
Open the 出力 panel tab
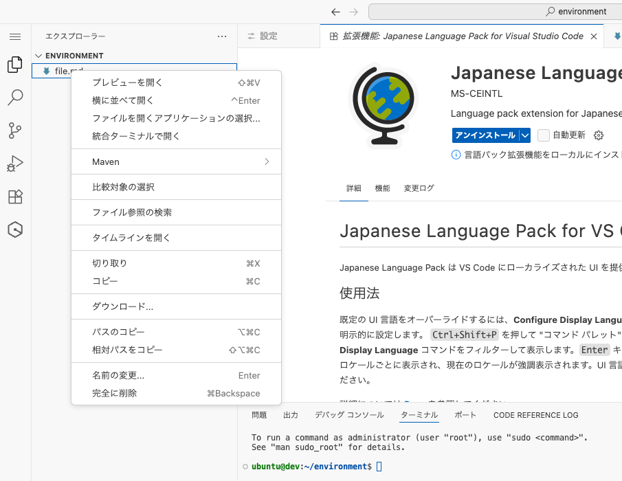[290, 415]
